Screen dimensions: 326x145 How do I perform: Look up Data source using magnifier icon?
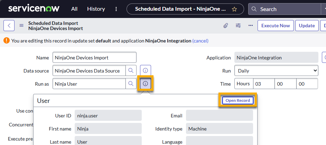[x=131, y=71]
